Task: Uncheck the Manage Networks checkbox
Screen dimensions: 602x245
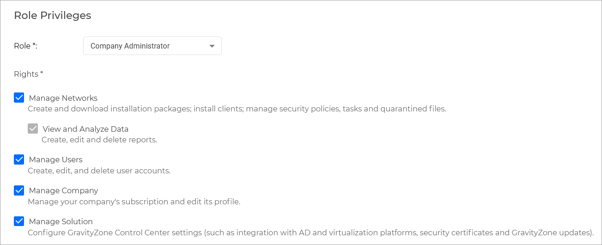Action: tap(19, 98)
